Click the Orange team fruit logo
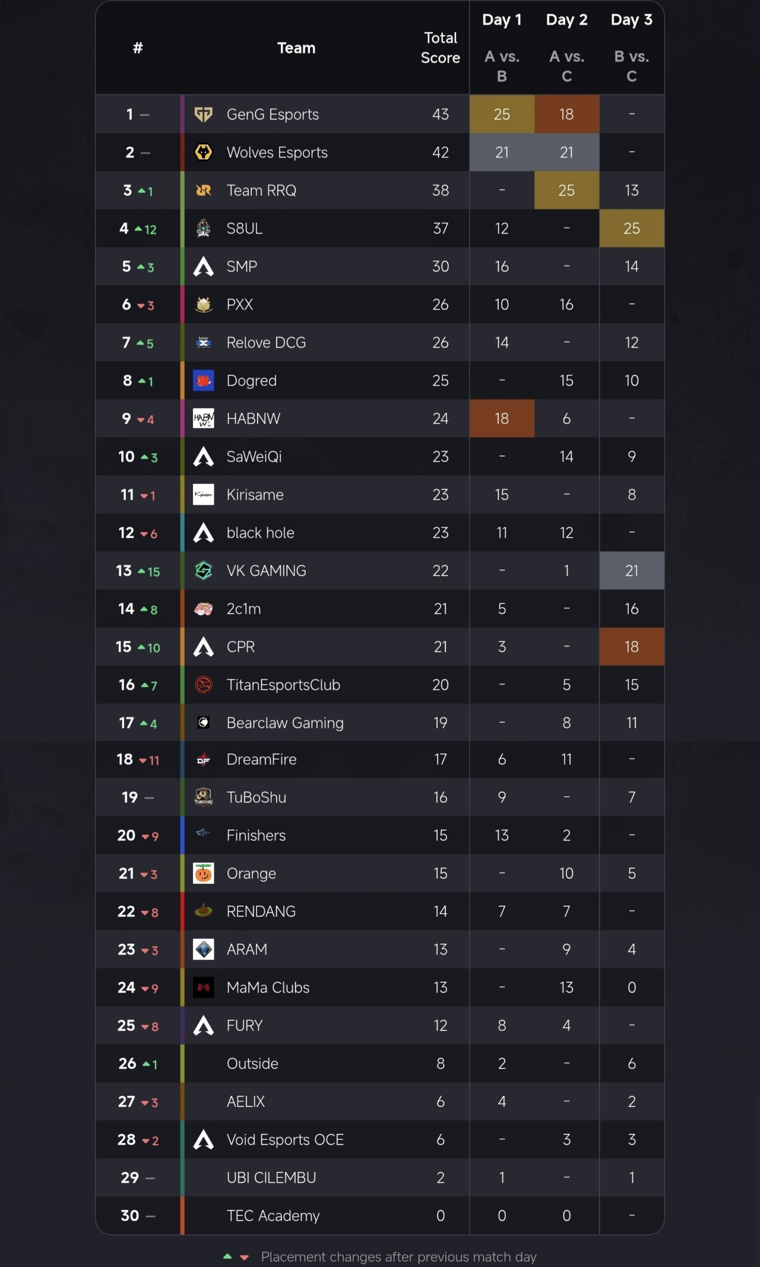Image resolution: width=760 pixels, height=1267 pixels. [x=204, y=873]
